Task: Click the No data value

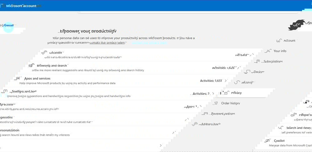Action: 242,55
